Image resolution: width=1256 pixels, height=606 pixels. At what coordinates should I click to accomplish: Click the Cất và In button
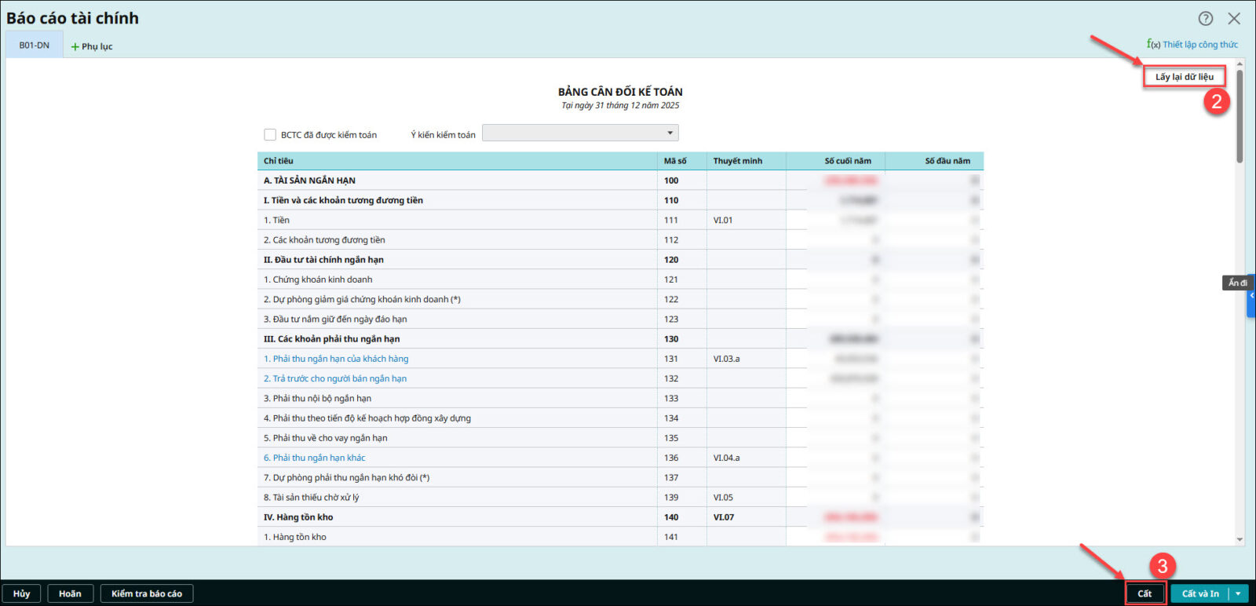click(x=1200, y=593)
